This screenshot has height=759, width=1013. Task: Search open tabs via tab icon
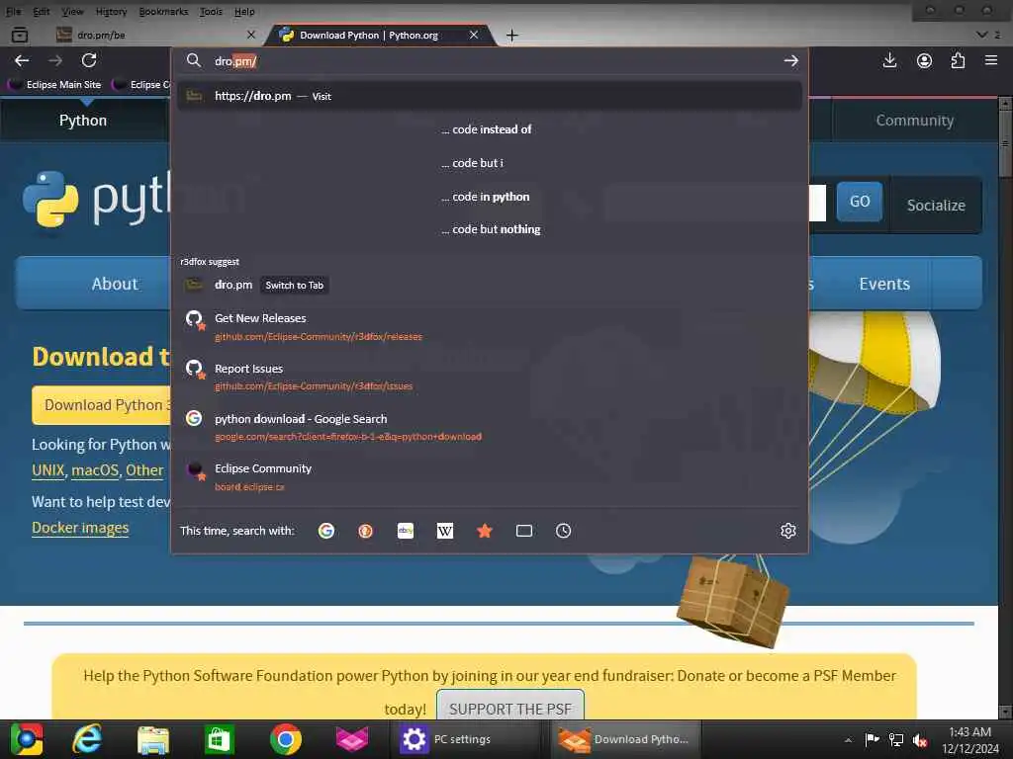click(524, 531)
